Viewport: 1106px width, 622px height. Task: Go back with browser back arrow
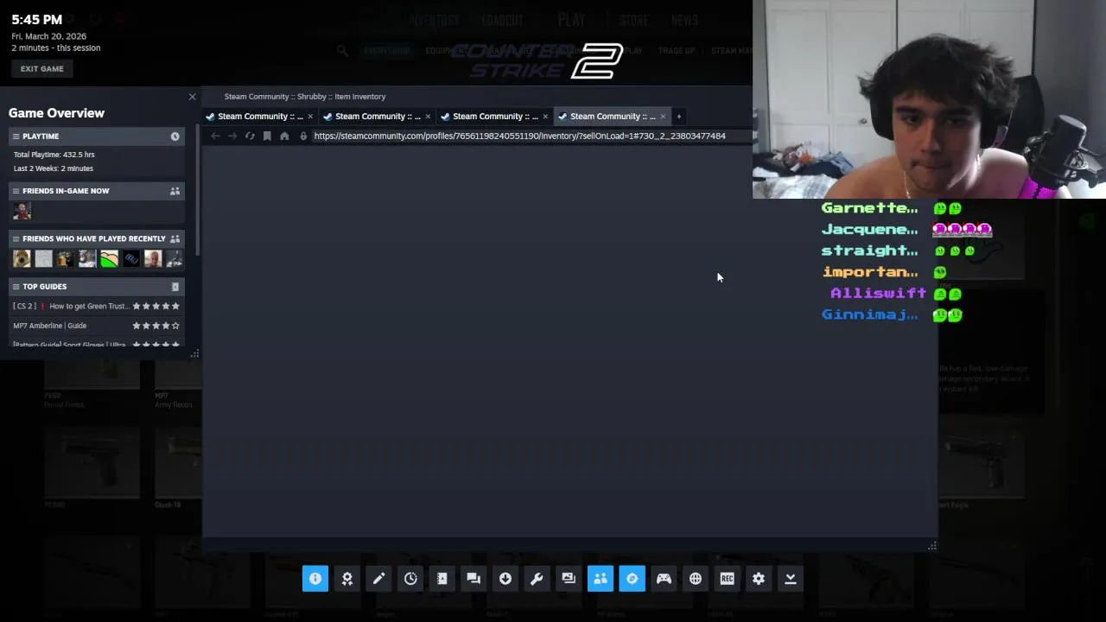[x=215, y=136]
